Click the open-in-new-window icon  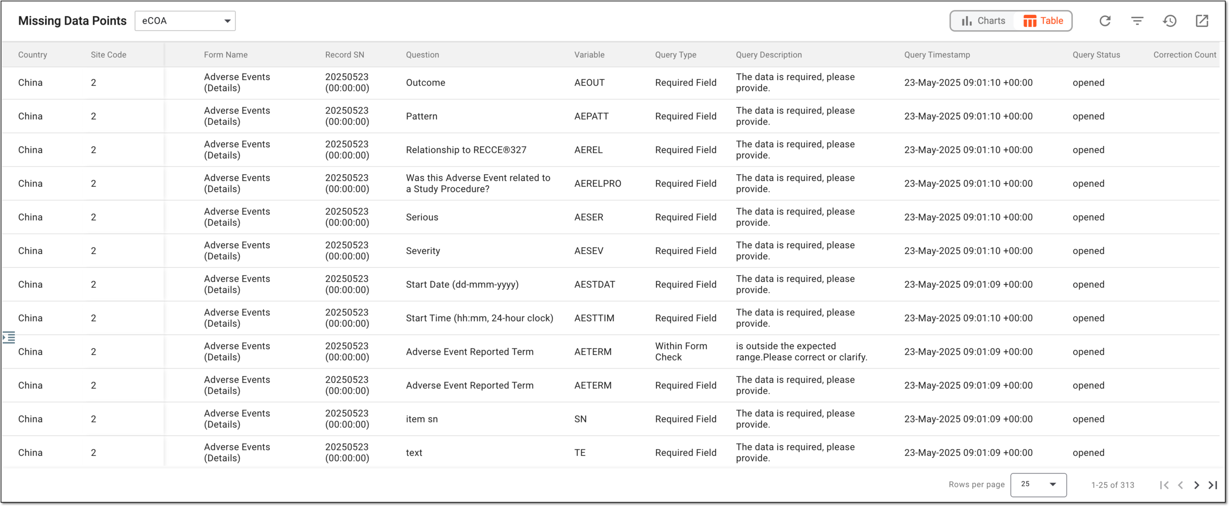tap(1202, 21)
